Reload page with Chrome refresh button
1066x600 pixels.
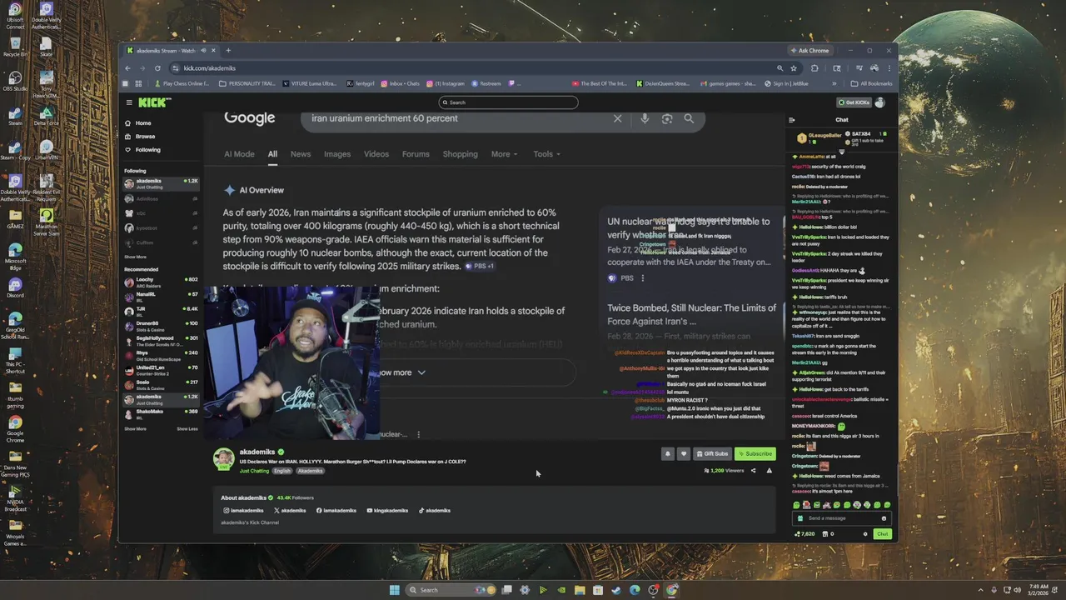[x=157, y=68]
